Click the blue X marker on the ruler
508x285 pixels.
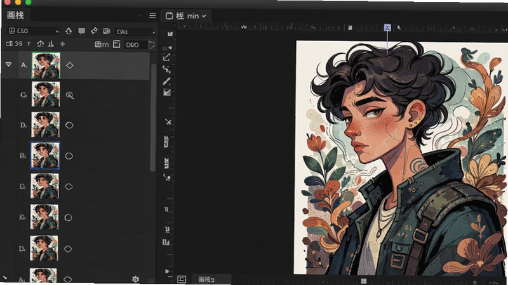pos(387,28)
